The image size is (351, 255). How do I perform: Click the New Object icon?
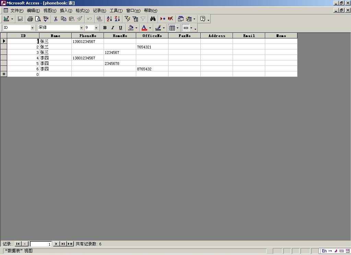coord(189,19)
